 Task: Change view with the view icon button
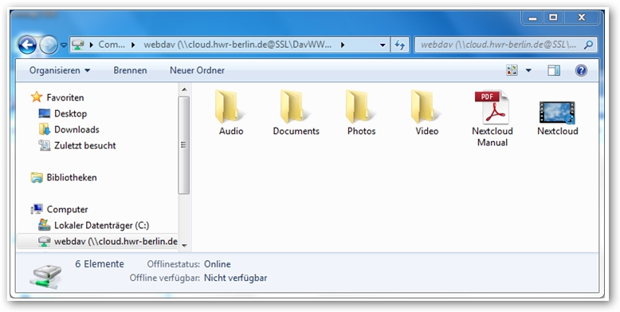pos(512,70)
